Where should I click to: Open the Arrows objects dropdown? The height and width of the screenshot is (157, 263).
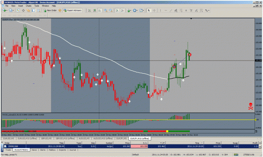(x=207, y=11)
